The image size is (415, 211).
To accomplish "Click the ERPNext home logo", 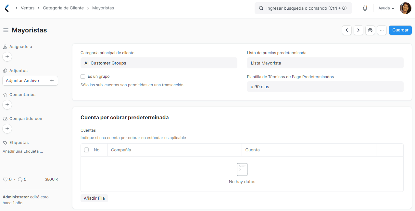I will (x=7, y=8).
